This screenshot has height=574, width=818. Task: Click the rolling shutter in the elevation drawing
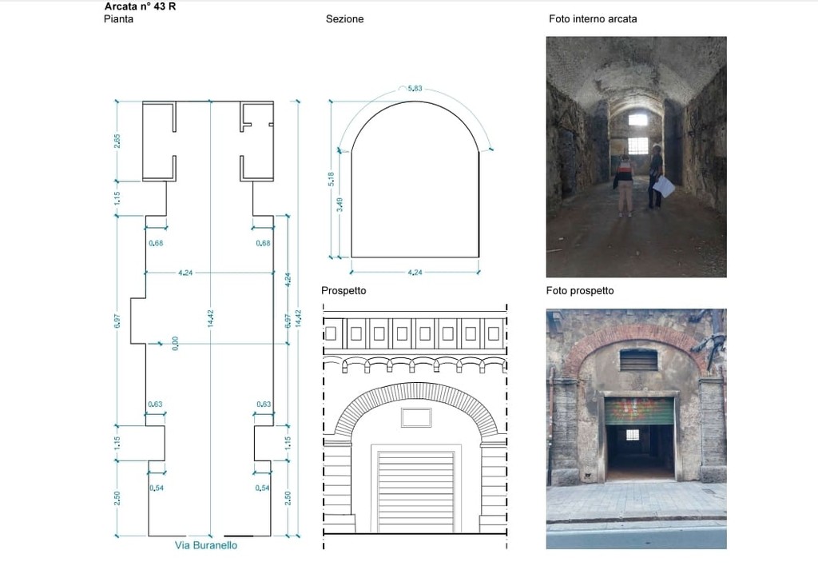[415, 492]
